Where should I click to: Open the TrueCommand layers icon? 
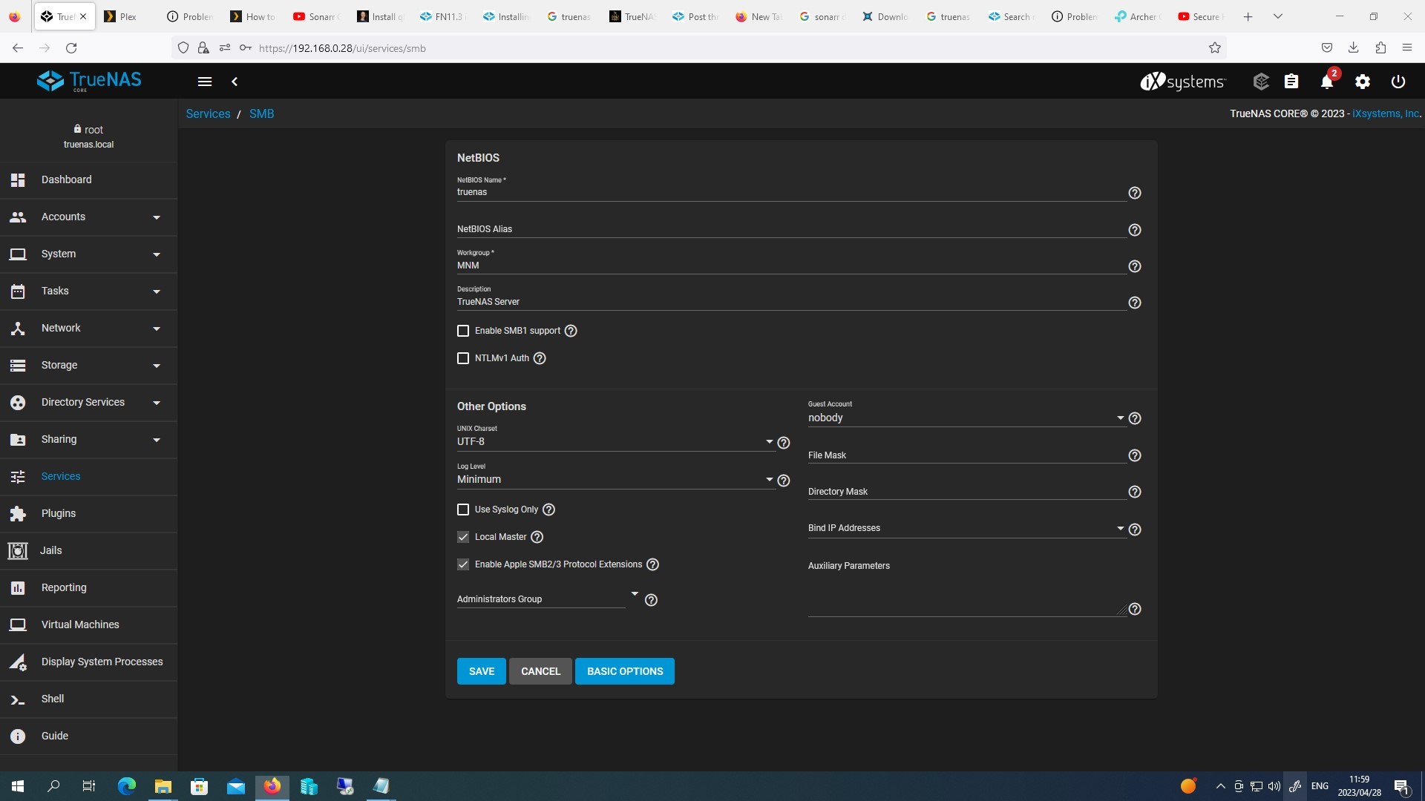[x=1261, y=82]
